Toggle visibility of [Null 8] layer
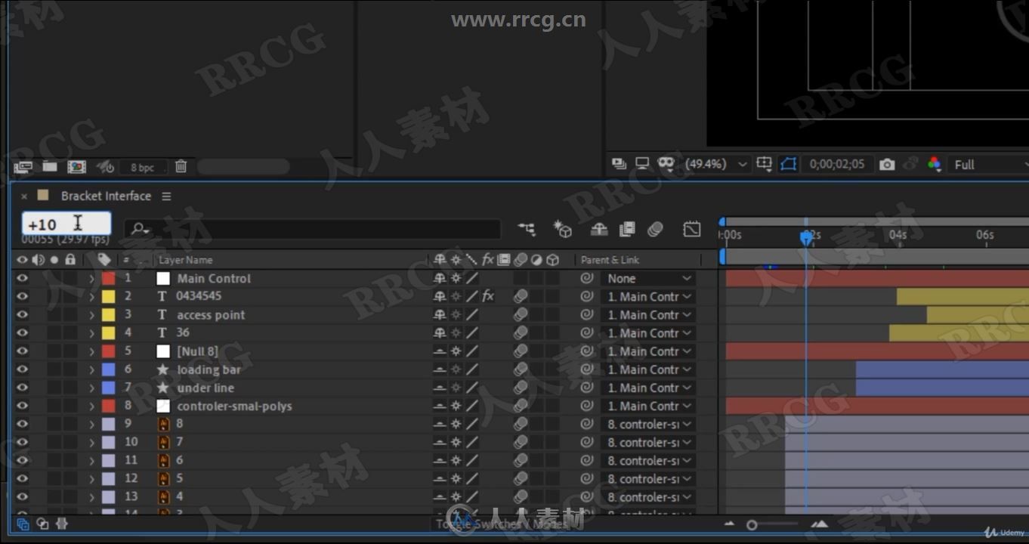This screenshot has width=1029, height=544. [22, 351]
